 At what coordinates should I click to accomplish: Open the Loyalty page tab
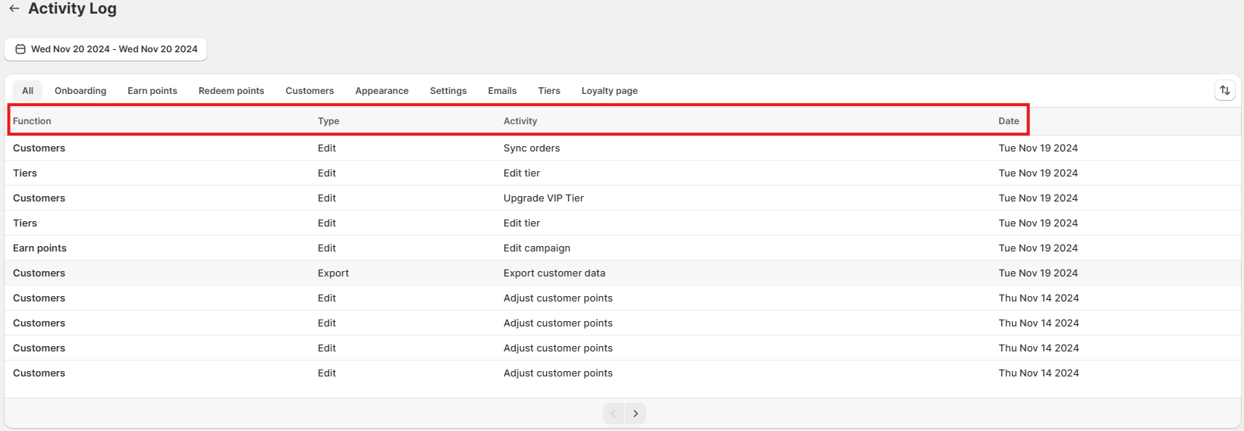(609, 91)
